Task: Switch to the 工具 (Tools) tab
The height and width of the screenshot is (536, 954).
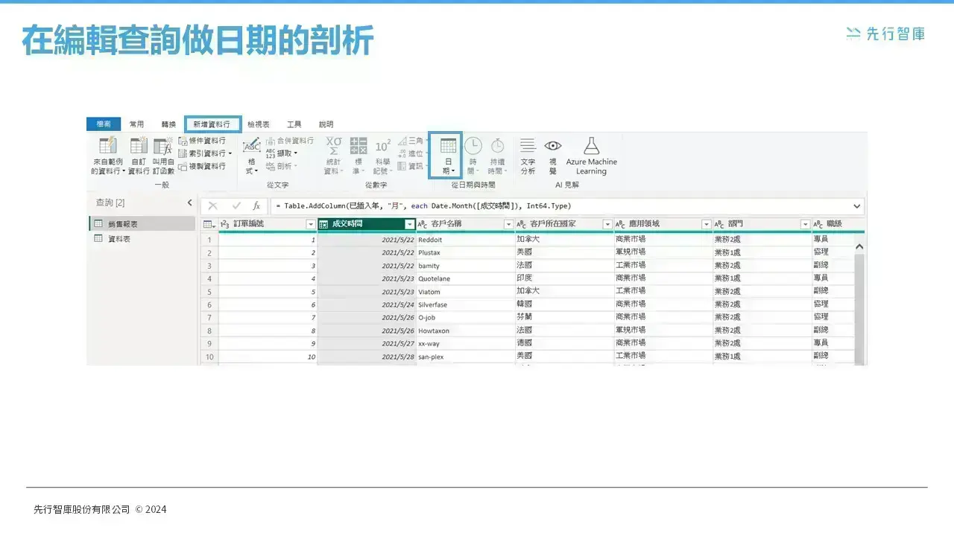Action: [x=294, y=124]
